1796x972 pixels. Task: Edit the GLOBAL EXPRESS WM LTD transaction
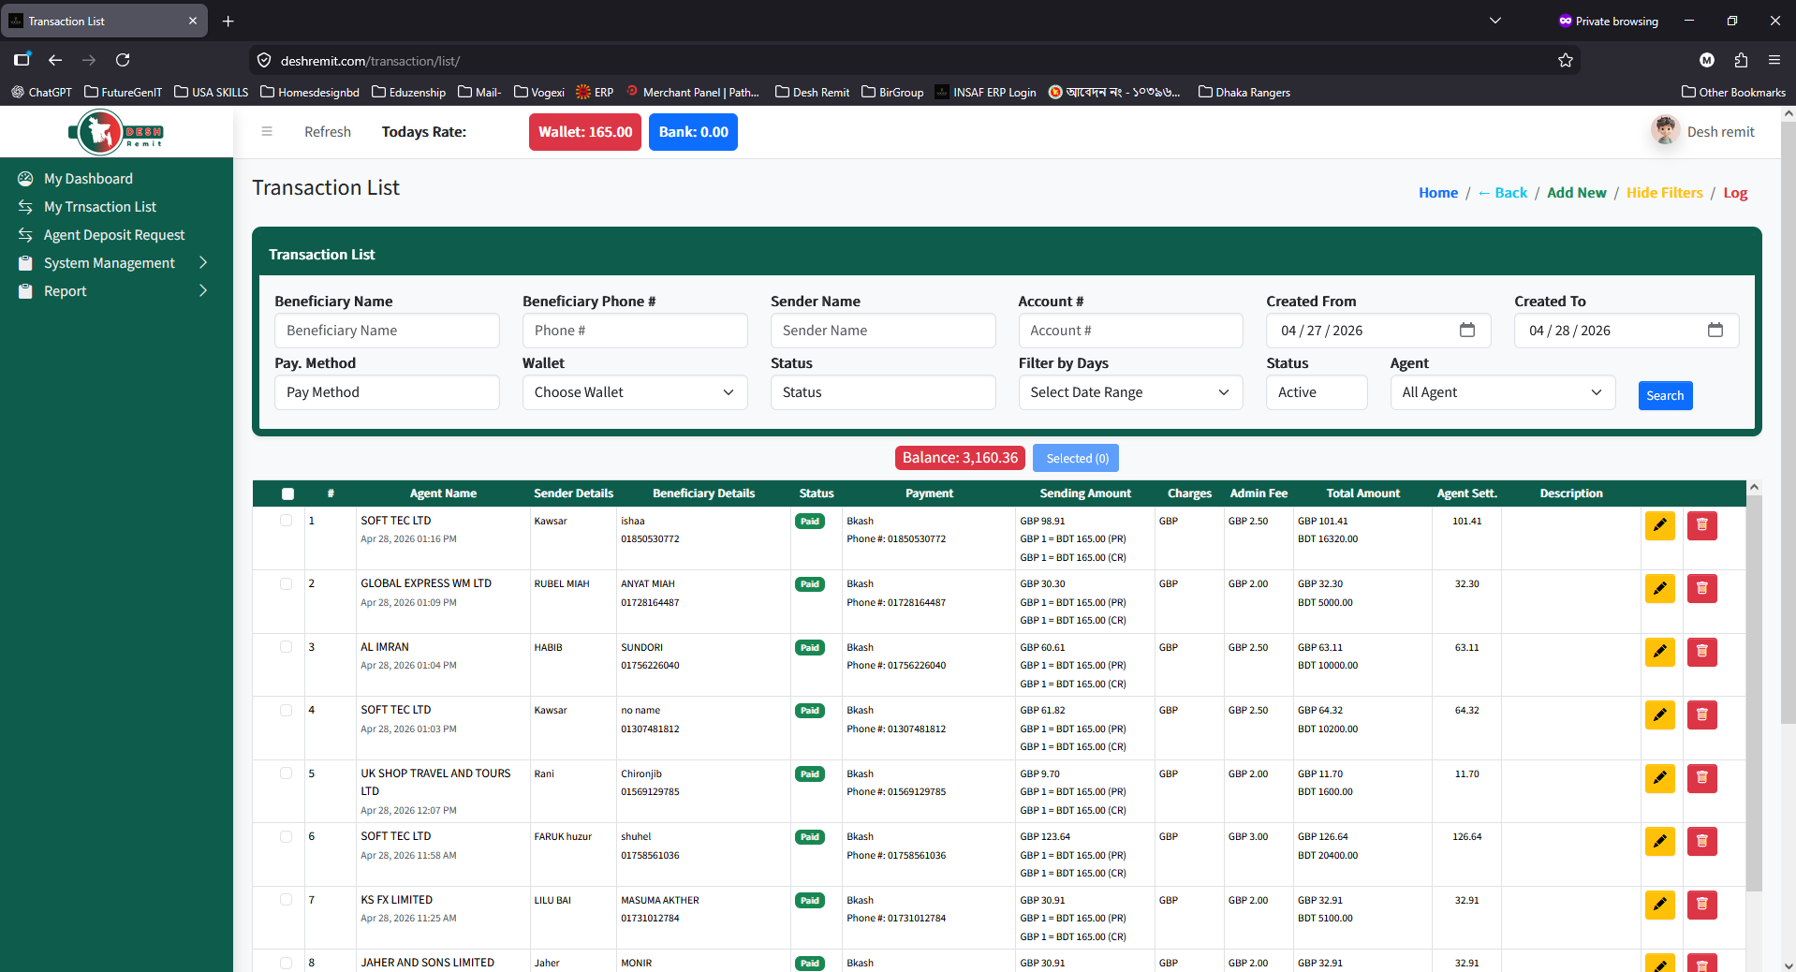point(1659,588)
